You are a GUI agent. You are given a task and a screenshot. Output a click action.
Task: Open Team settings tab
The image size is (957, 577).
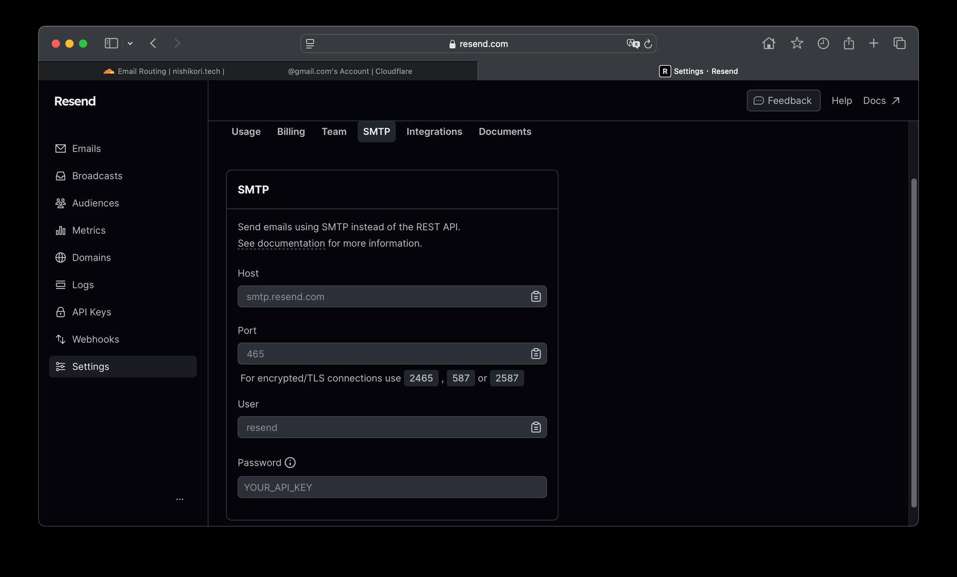tap(334, 132)
